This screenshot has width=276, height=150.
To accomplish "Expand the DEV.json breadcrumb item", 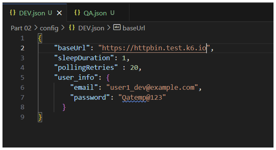I will (91, 28).
